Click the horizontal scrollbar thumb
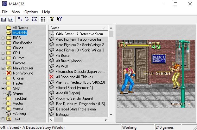The image size is (197, 130). click(58, 120)
